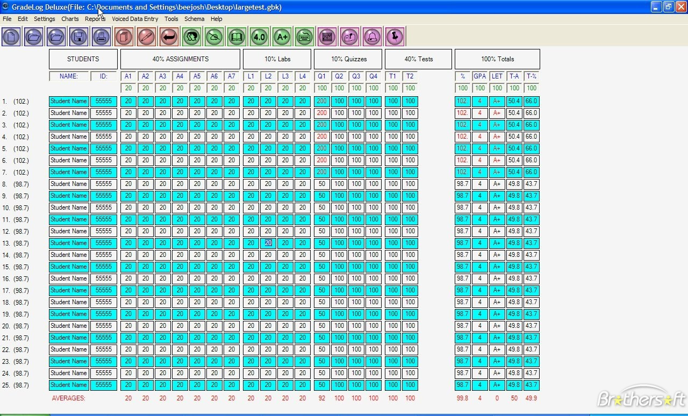Viewport: 688px width, 416px height.
Task: Click the mailbox icon on the toolbar
Action: pos(349,37)
